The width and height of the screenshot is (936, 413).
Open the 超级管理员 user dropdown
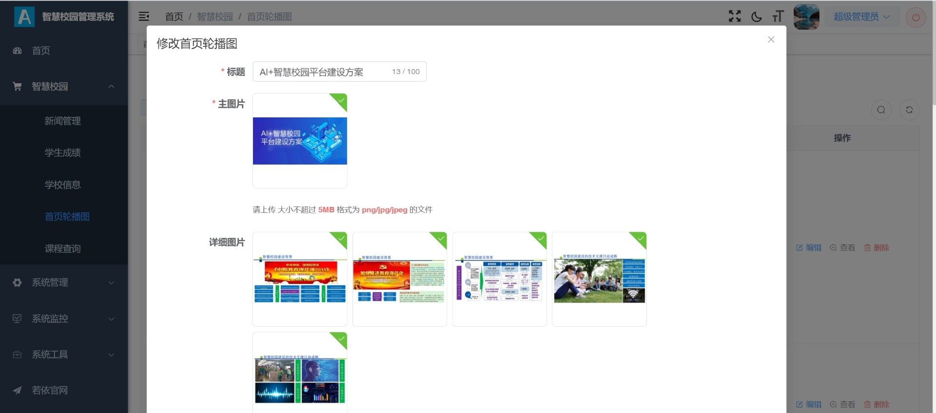pos(861,17)
